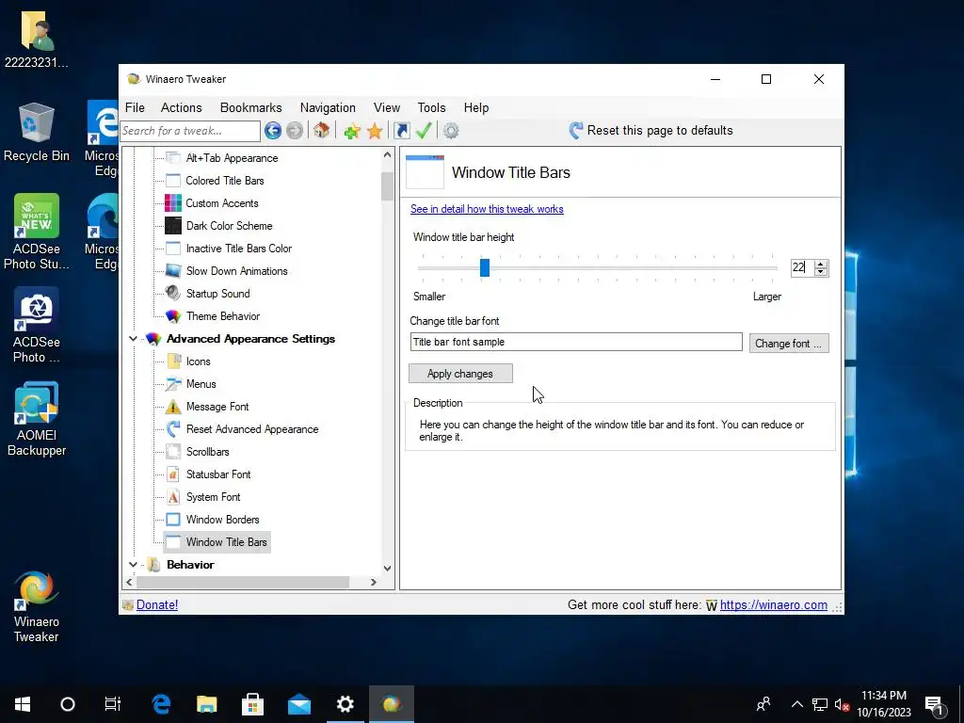The height and width of the screenshot is (723, 964).
Task: Click in the Search for a tweak field
Action: (190, 131)
